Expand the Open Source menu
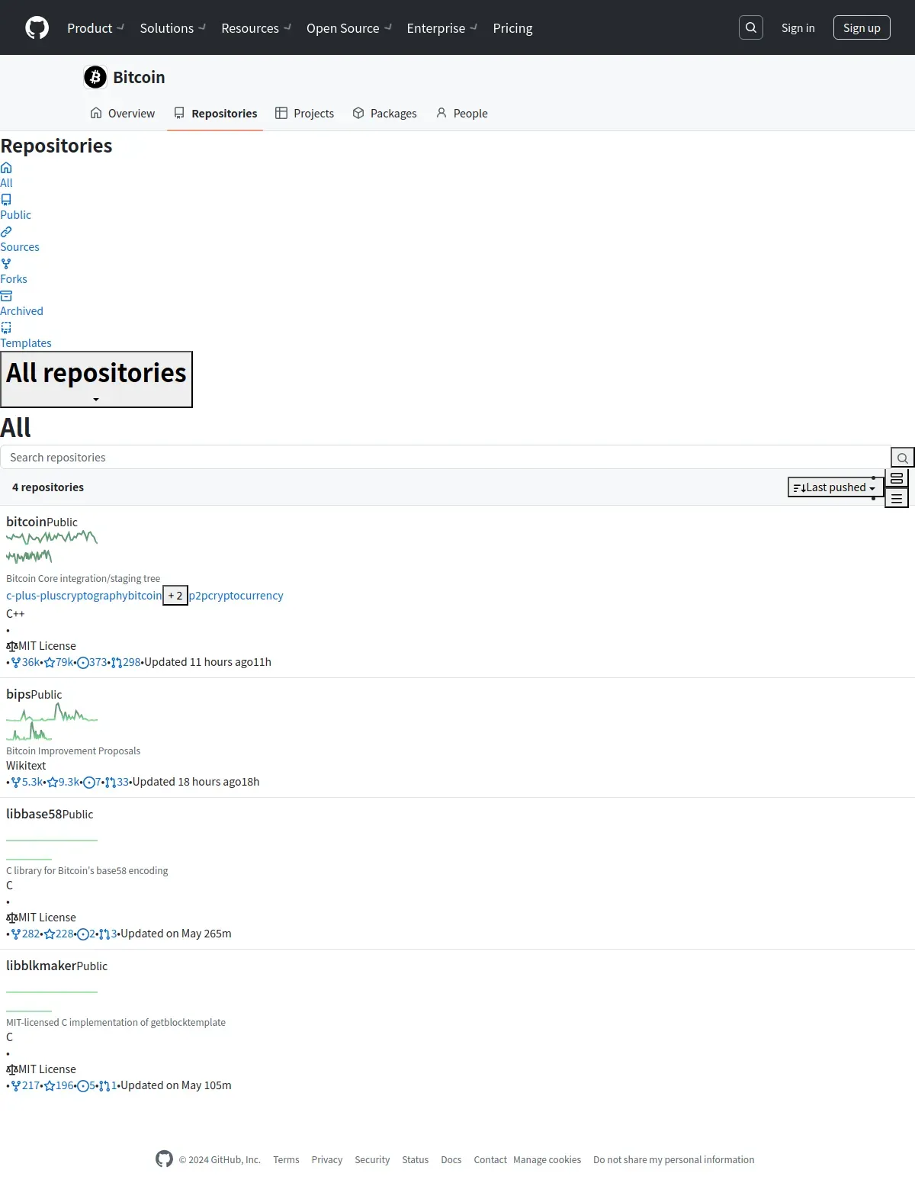 click(x=349, y=28)
